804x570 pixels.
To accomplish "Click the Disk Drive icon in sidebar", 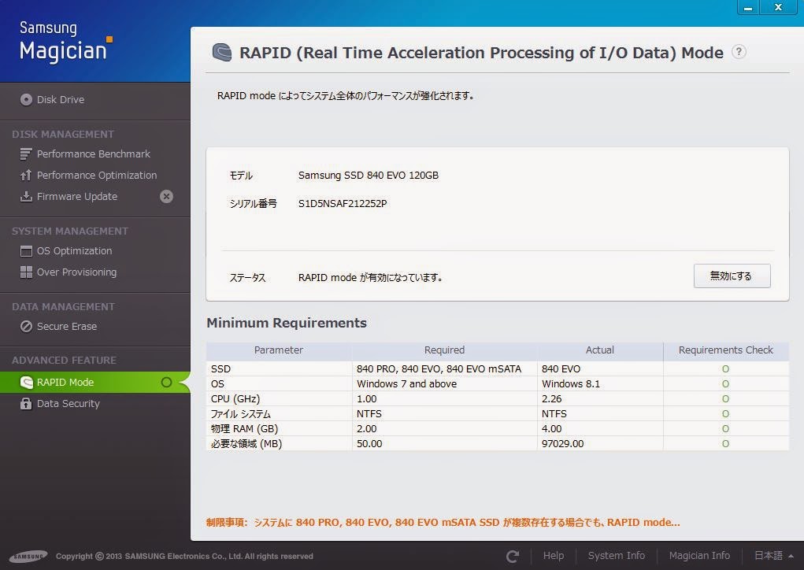I will (26, 99).
